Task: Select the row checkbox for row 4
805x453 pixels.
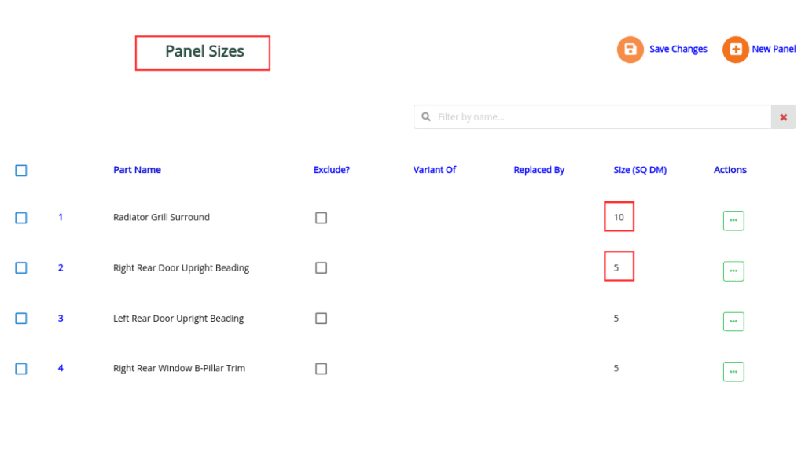Action: tap(21, 368)
